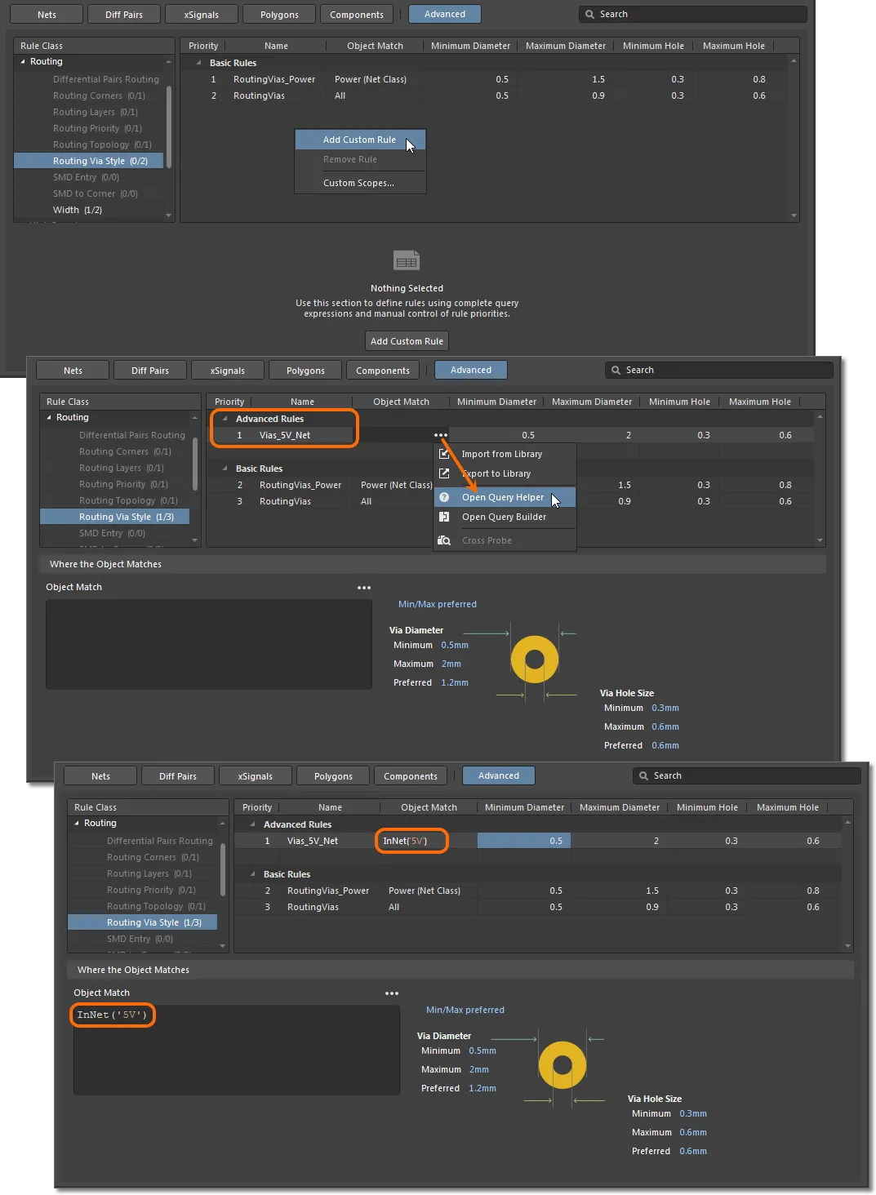The image size is (876, 1195).
Task: Click Object Match ellipsis in middle window
Action: click(x=364, y=588)
